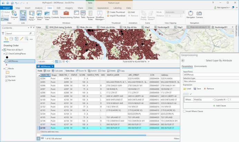The image size is (239, 142).
Task: Toggle CheckCashingPlaces layer visibility
Action: coord(7,54)
